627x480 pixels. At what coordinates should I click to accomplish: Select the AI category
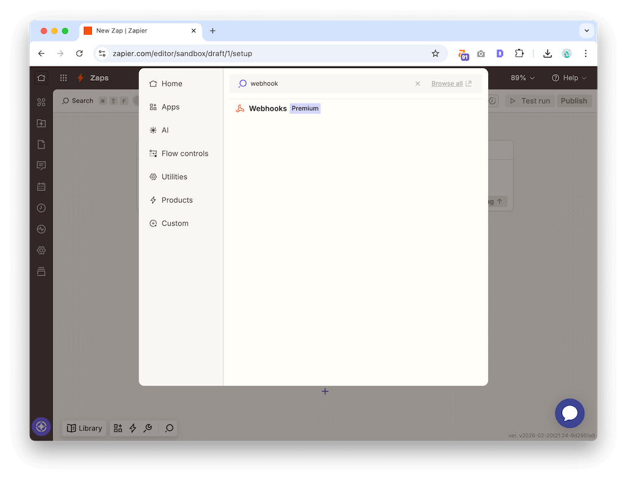[165, 130]
